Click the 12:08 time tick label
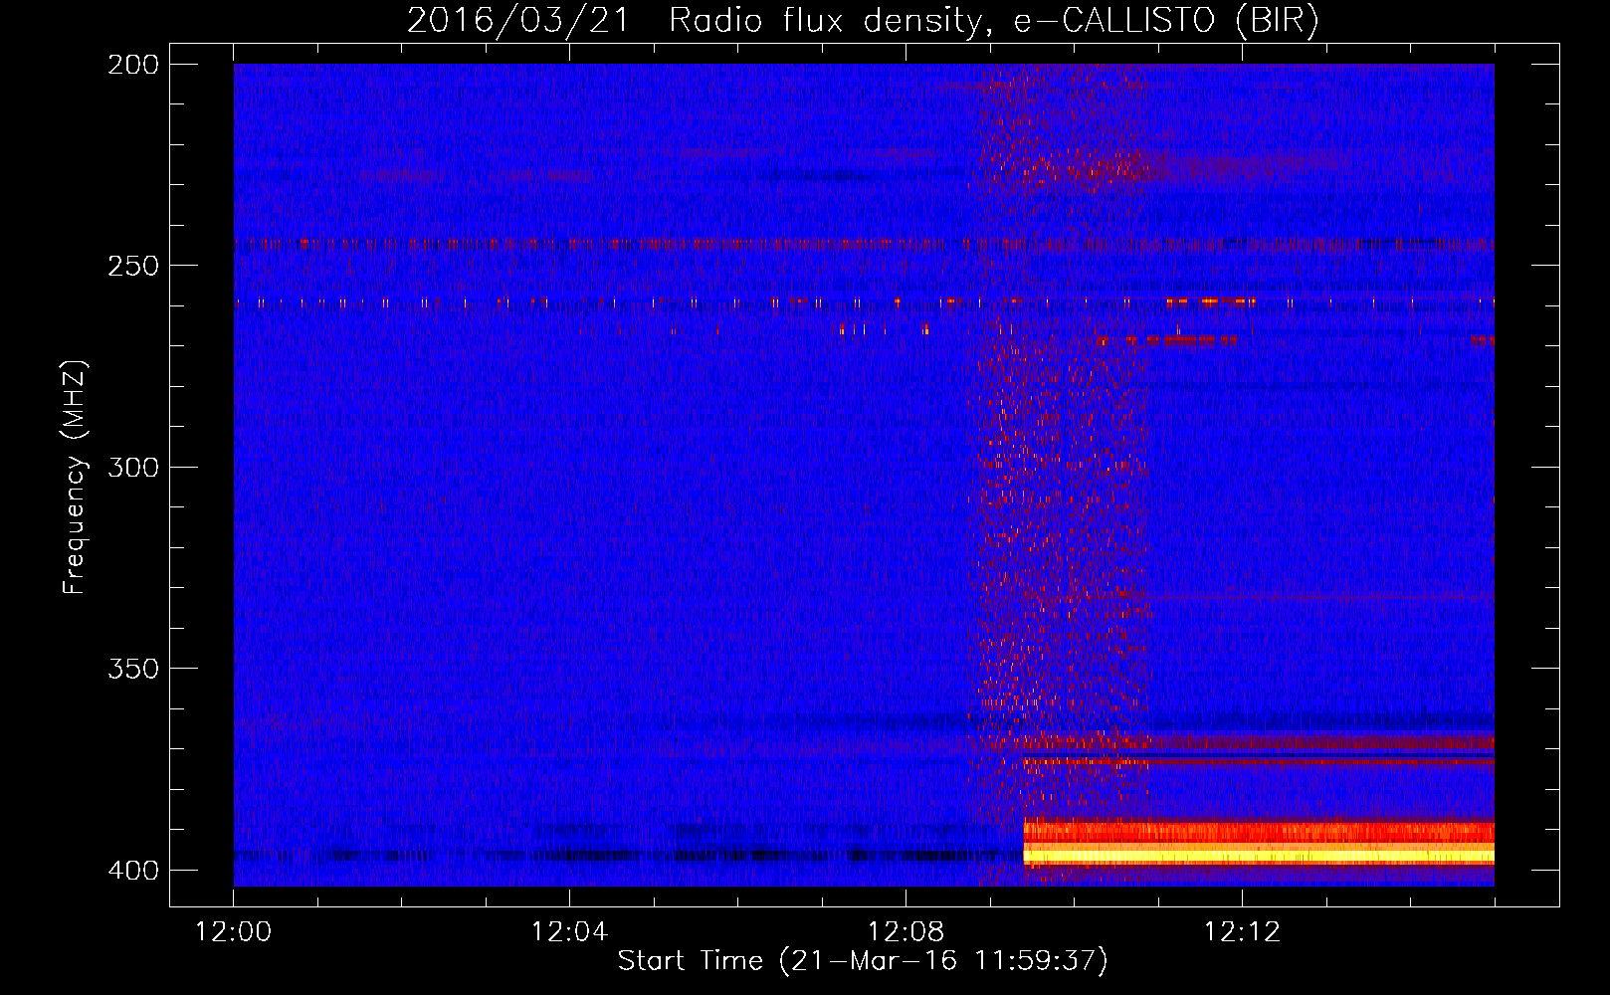The height and width of the screenshot is (995, 1610). click(906, 932)
